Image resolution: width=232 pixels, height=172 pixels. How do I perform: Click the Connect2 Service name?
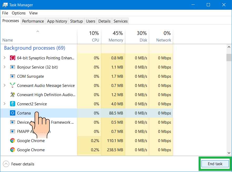[32, 104]
